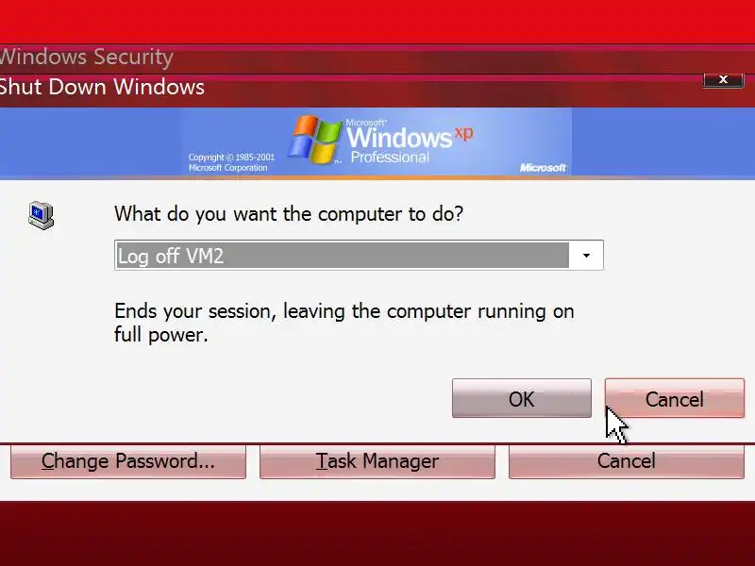The width and height of the screenshot is (755, 566).
Task: Click the white Windows wordmark in banner
Action: pyautogui.click(x=398, y=138)
